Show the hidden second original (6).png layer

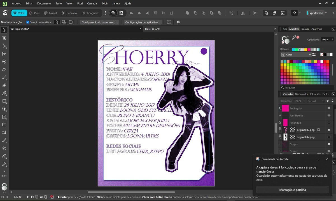[329, 137]
